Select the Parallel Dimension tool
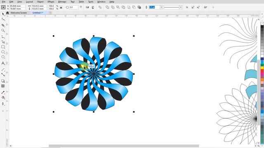This screenshot has width=264, height=148. click(3, 69)
